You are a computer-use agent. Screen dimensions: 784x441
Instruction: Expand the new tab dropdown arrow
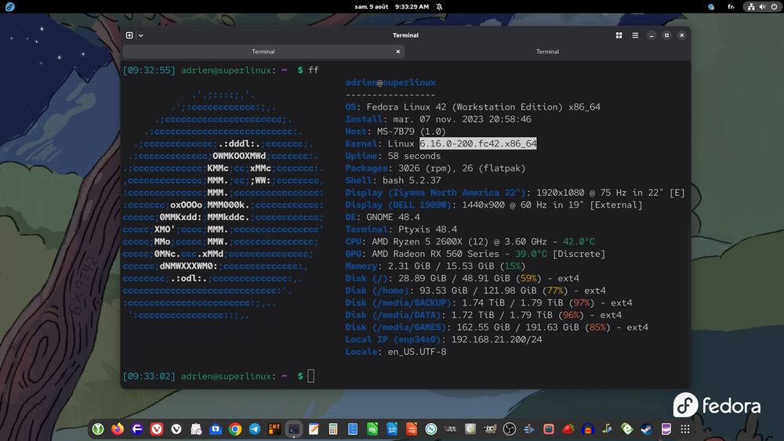coord(141,35)
